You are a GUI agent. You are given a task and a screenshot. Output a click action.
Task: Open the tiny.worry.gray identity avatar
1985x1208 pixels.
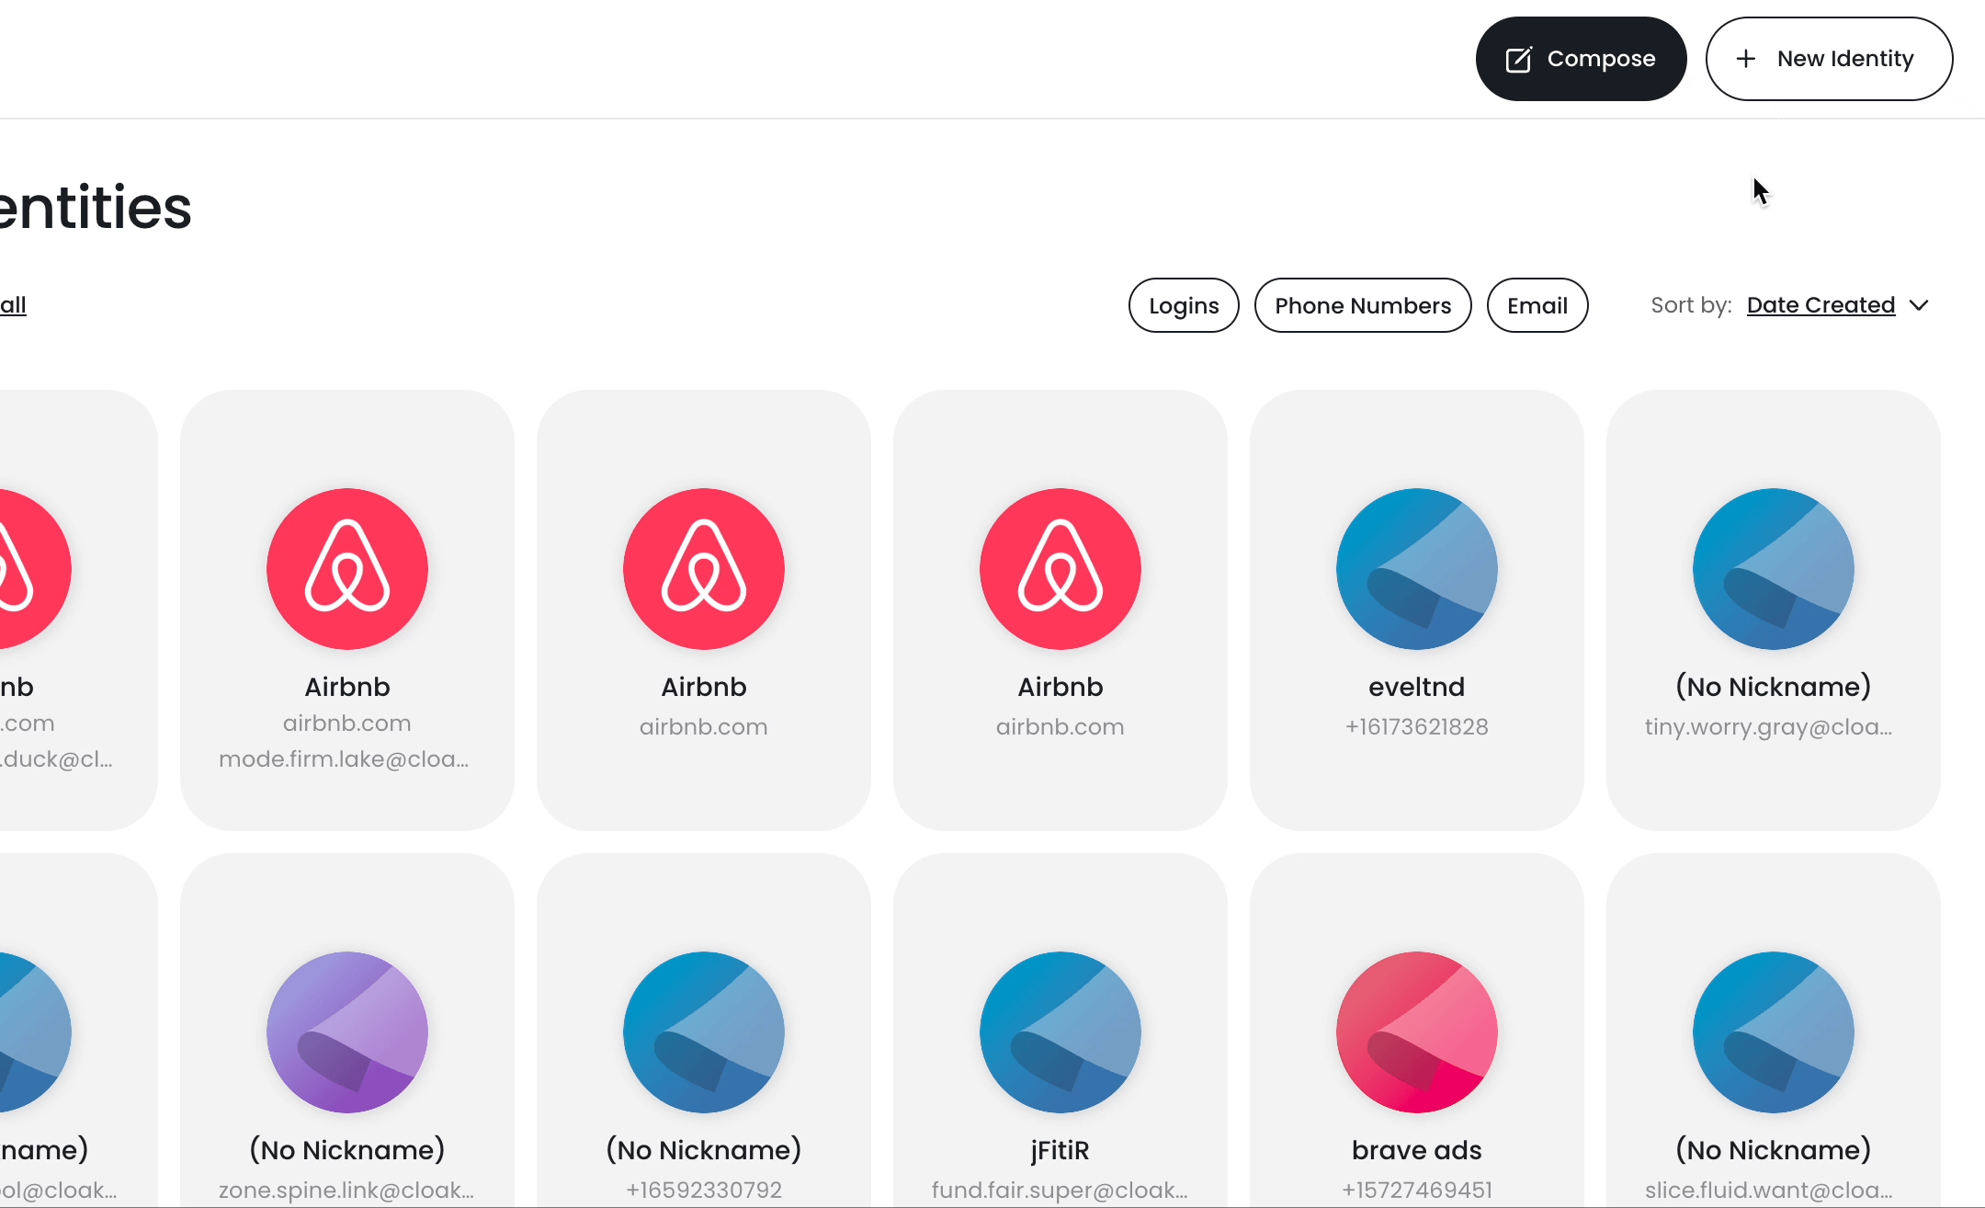1773,569
